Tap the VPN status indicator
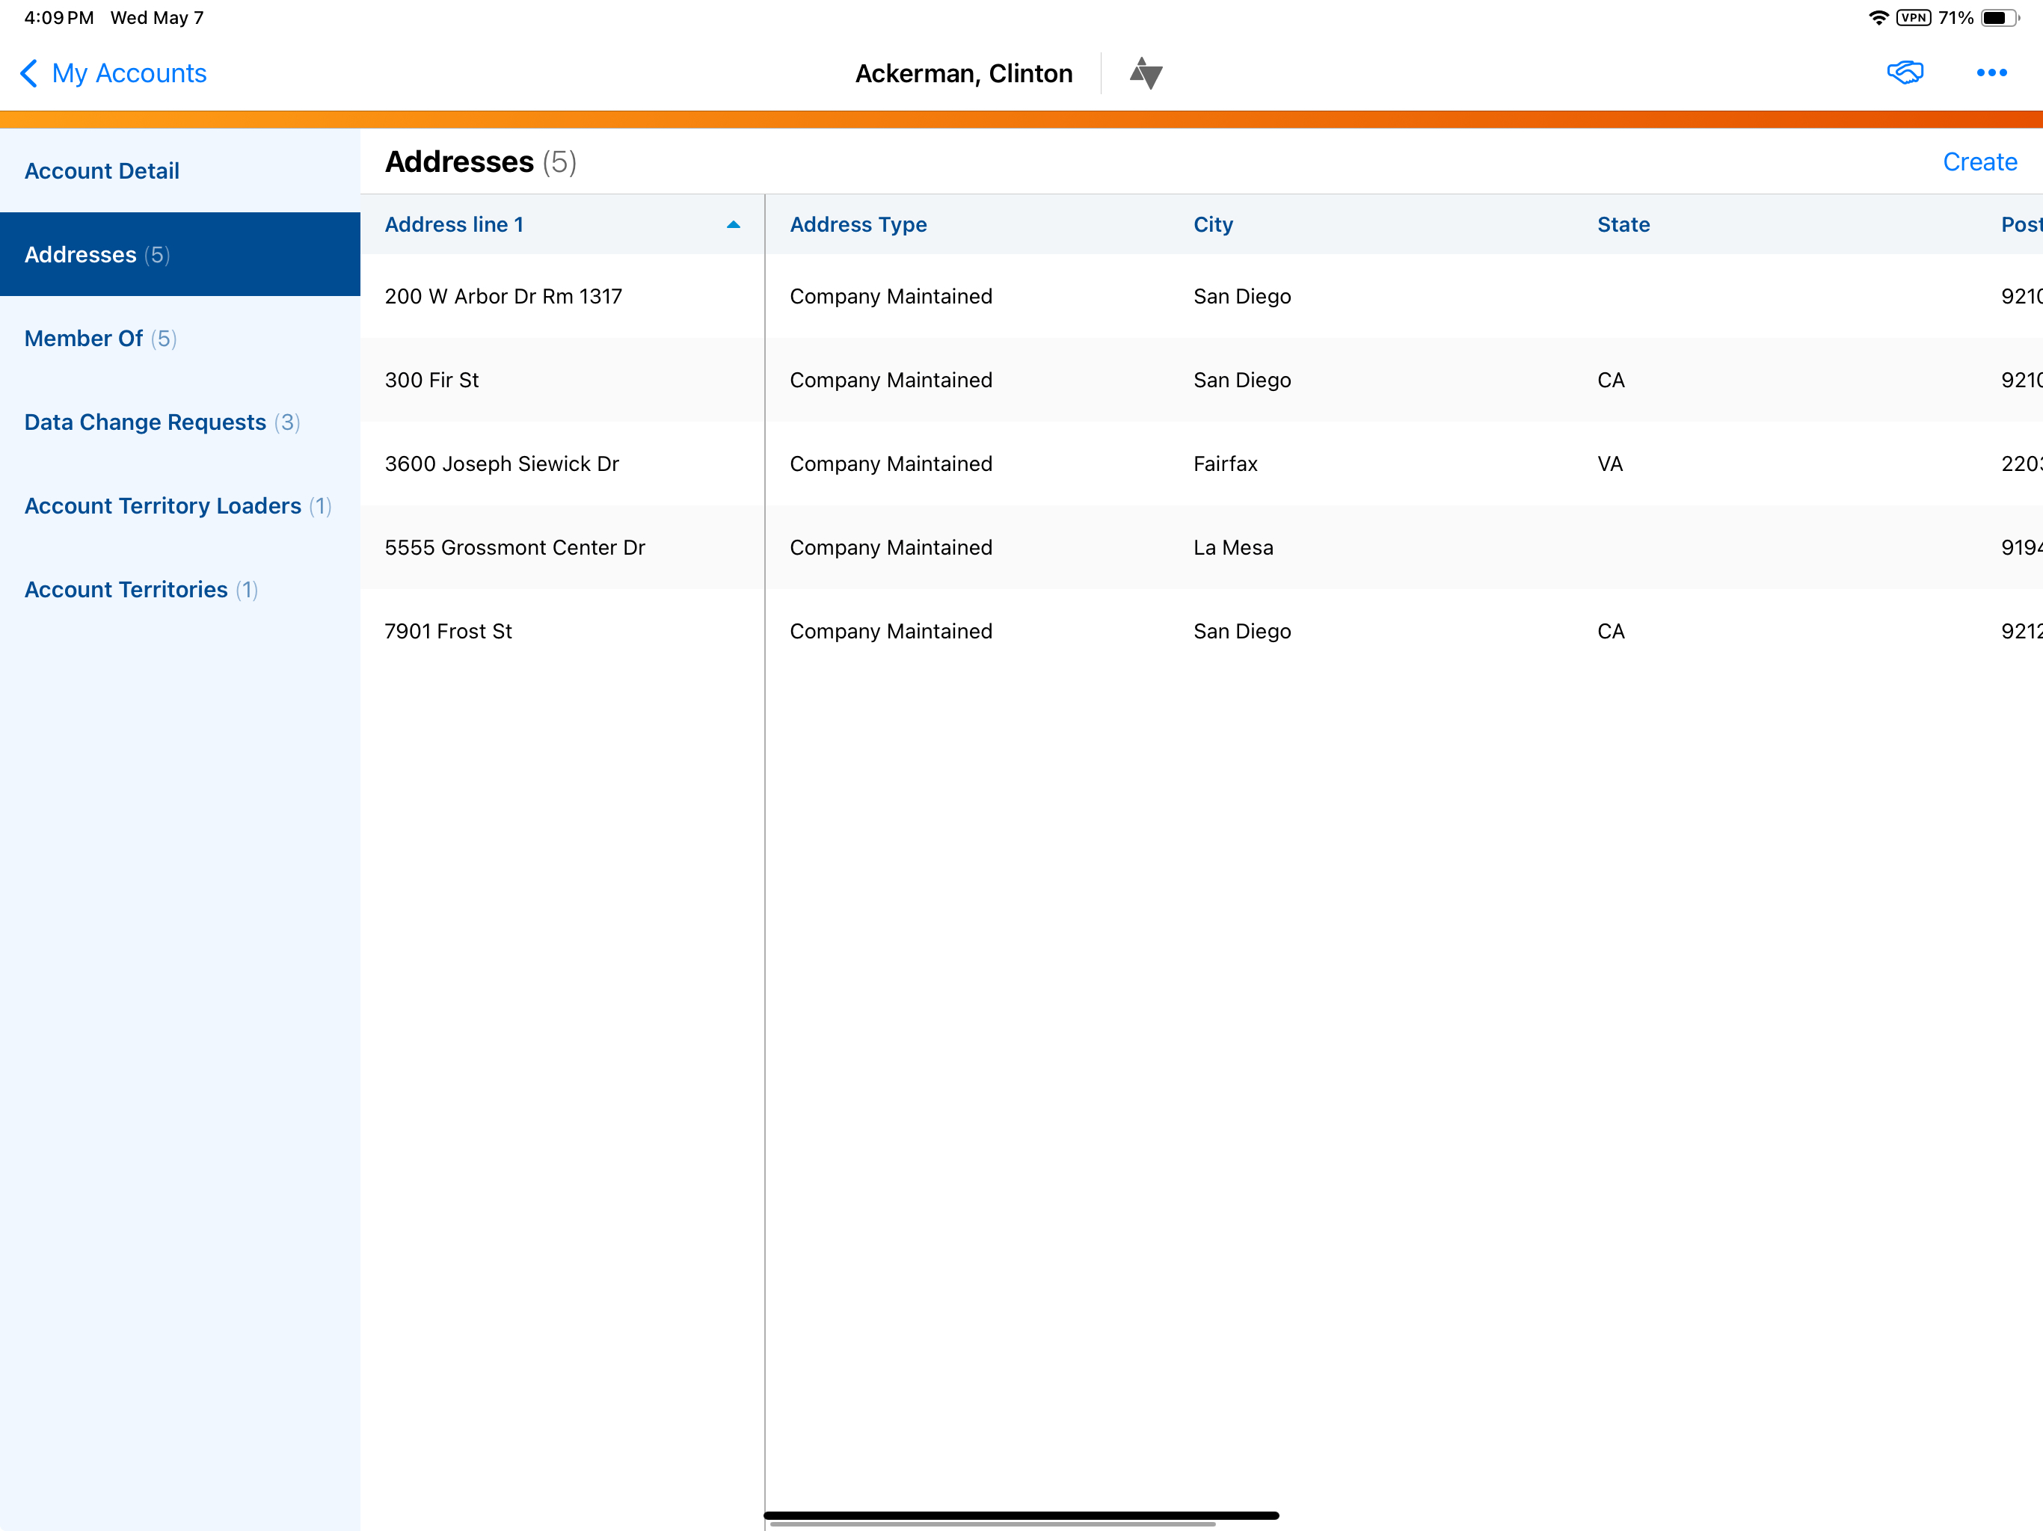Viewport: 2043px width, 1531px height. tap(1913, 17)
